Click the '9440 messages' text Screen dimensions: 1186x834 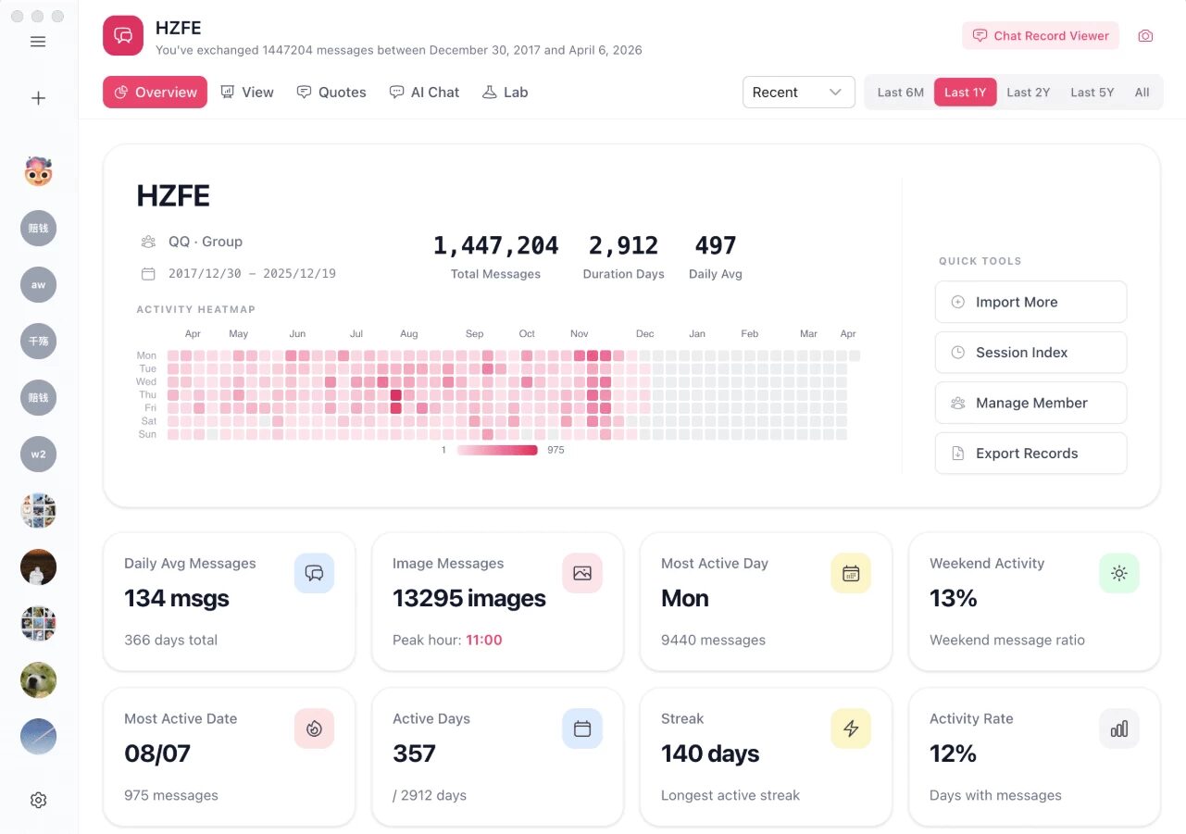coord(713,640)
